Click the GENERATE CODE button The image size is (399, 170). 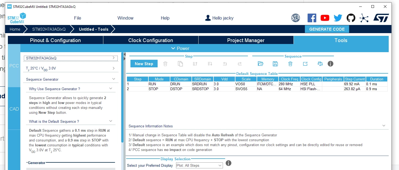tap(327, 29)
